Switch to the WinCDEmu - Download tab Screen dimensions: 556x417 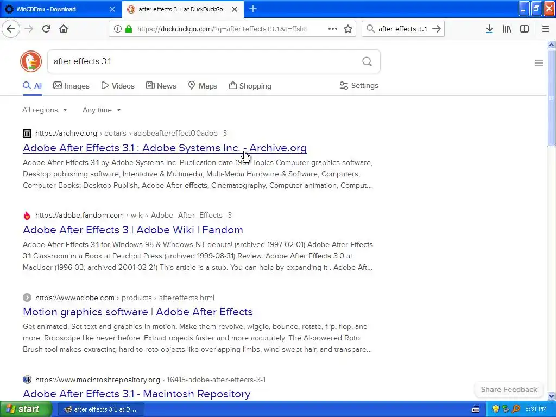pos(61,9)
